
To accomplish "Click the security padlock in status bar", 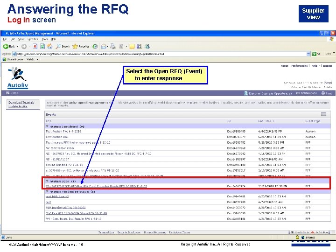I will point(297,237).
